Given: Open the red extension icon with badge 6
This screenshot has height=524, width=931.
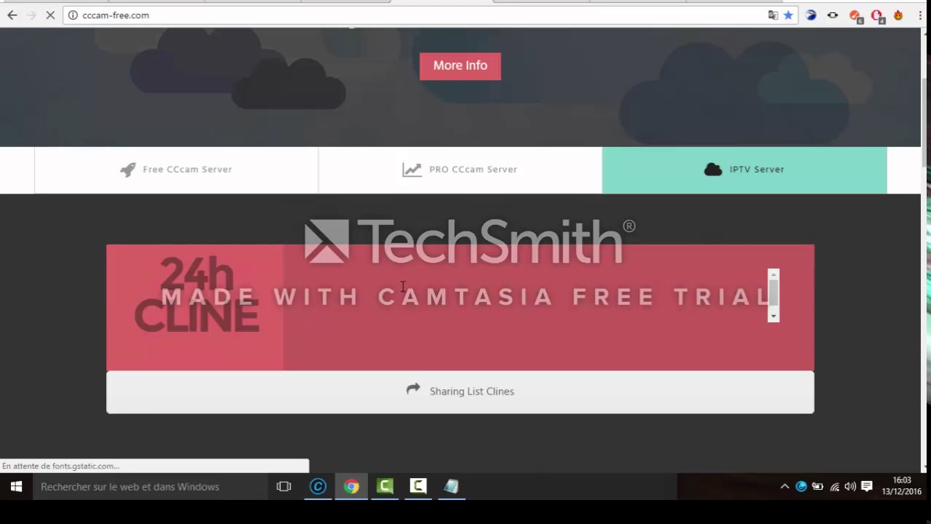Looking at the screenshot, I should [x=855, y=15].
